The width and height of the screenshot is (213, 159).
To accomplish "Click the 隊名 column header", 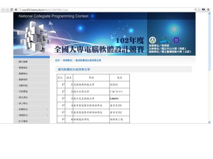I will [x=120, y=78].
